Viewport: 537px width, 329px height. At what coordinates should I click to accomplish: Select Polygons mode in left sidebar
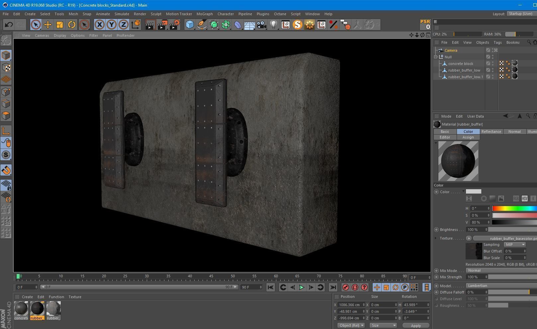pyautogui.click(x=6, y=116)
